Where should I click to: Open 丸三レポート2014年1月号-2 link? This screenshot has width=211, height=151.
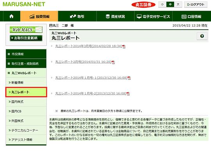click(91, 93)
